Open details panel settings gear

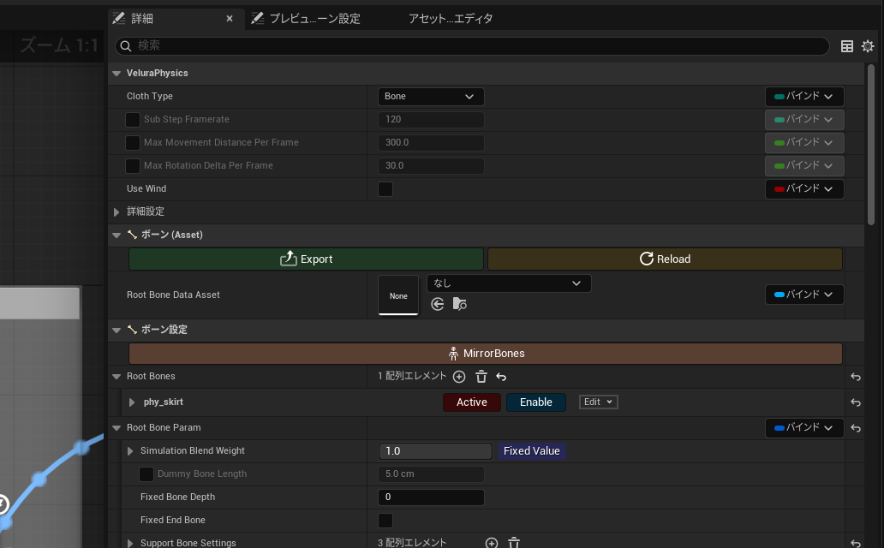point(868,46)
